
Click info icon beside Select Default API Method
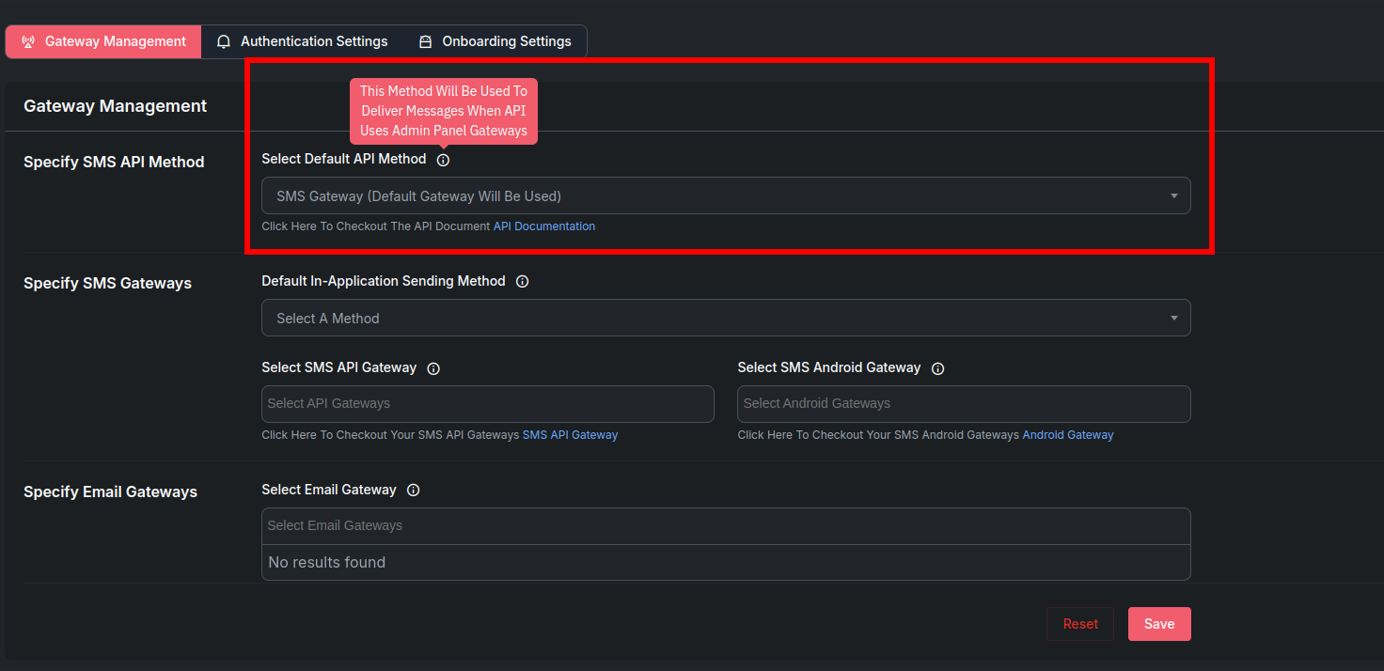pos(444,160)
